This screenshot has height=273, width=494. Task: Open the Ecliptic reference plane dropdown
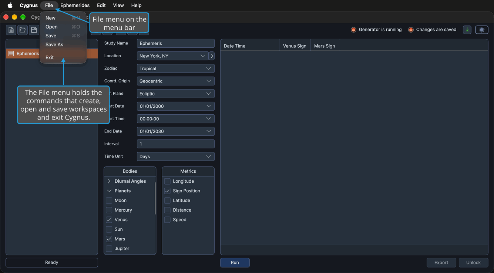[x=176, y=94]
